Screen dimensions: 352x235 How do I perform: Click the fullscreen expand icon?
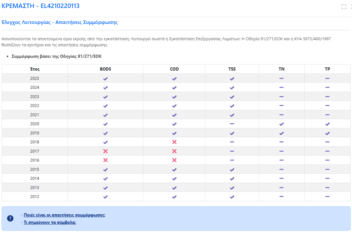[344, 7]
